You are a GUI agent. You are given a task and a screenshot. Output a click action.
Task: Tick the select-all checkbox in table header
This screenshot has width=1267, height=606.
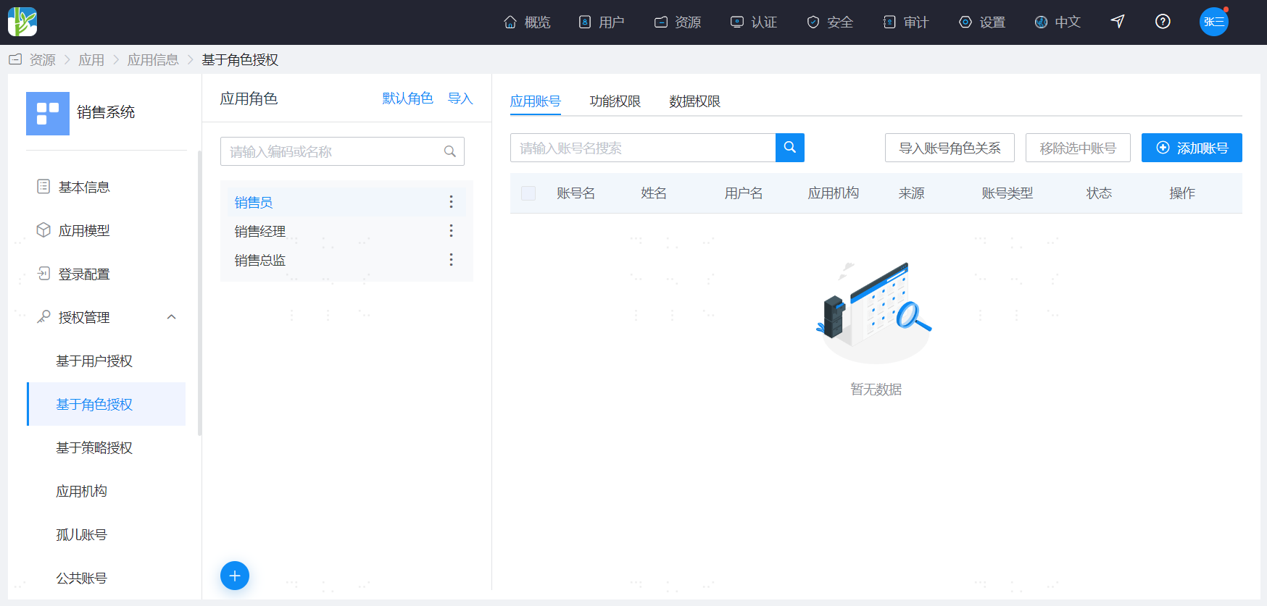click(x=528, y=193)
